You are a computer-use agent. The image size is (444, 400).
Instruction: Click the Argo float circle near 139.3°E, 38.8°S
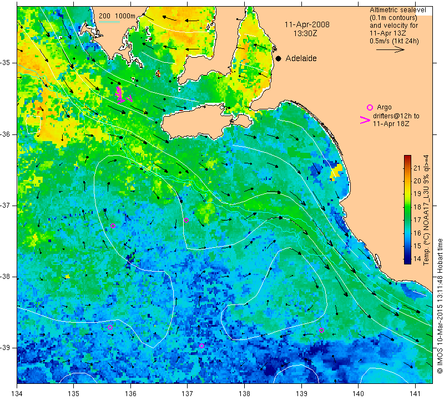(321, 330)
